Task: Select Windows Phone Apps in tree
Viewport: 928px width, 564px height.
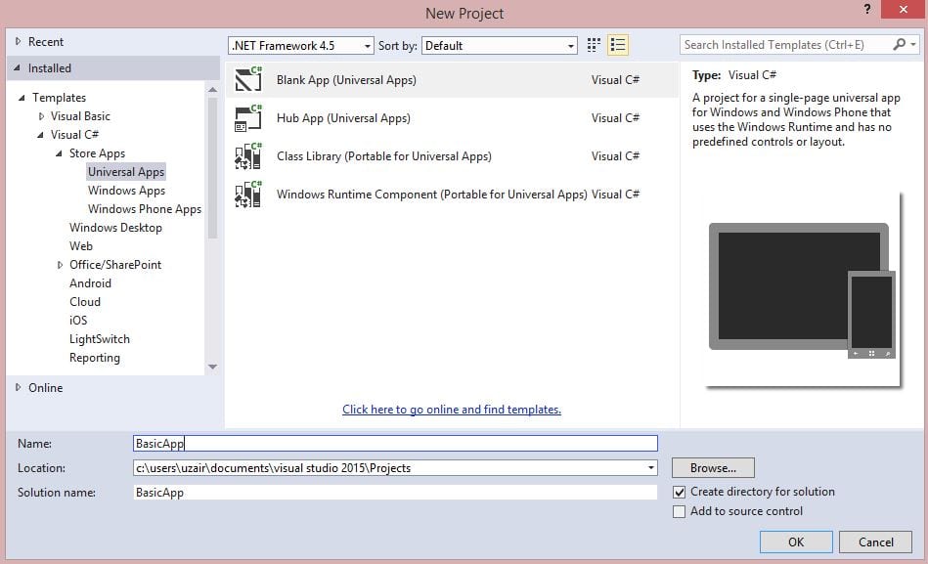Action: pos(144,209)
